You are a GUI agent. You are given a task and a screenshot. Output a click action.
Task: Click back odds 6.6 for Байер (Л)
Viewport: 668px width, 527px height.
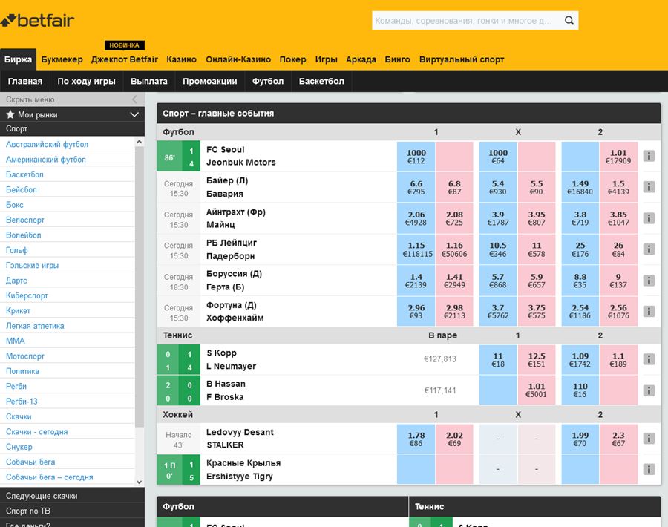pos(416,187)
